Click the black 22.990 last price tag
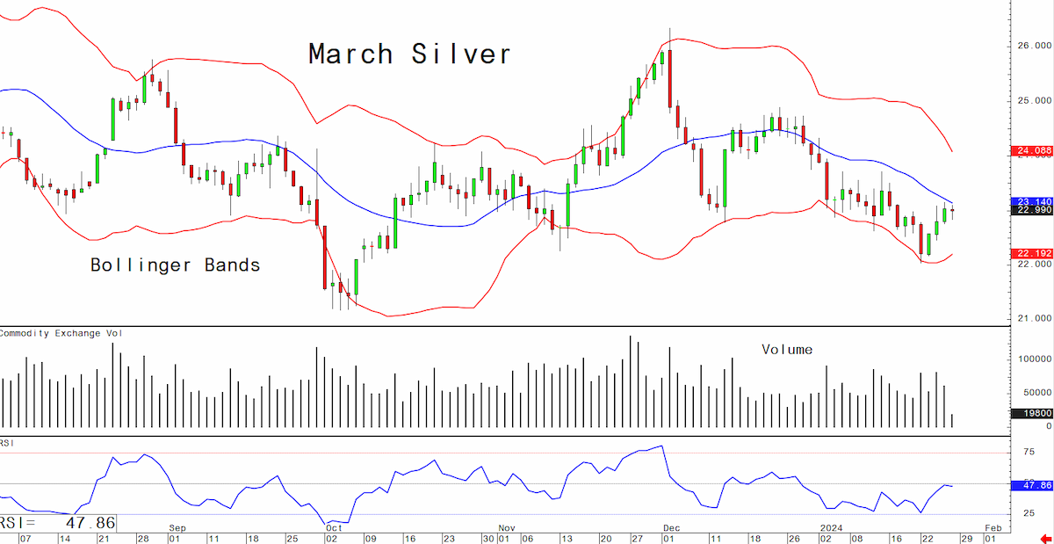The height and width of the screenshot is (544, 1054). (x=1032, y=210)
